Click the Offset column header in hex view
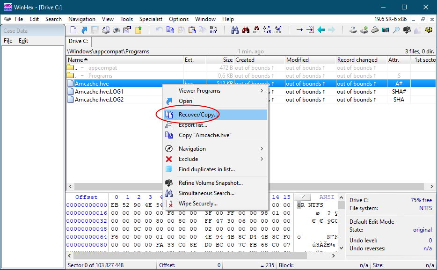437x270 pixels. 87,197
